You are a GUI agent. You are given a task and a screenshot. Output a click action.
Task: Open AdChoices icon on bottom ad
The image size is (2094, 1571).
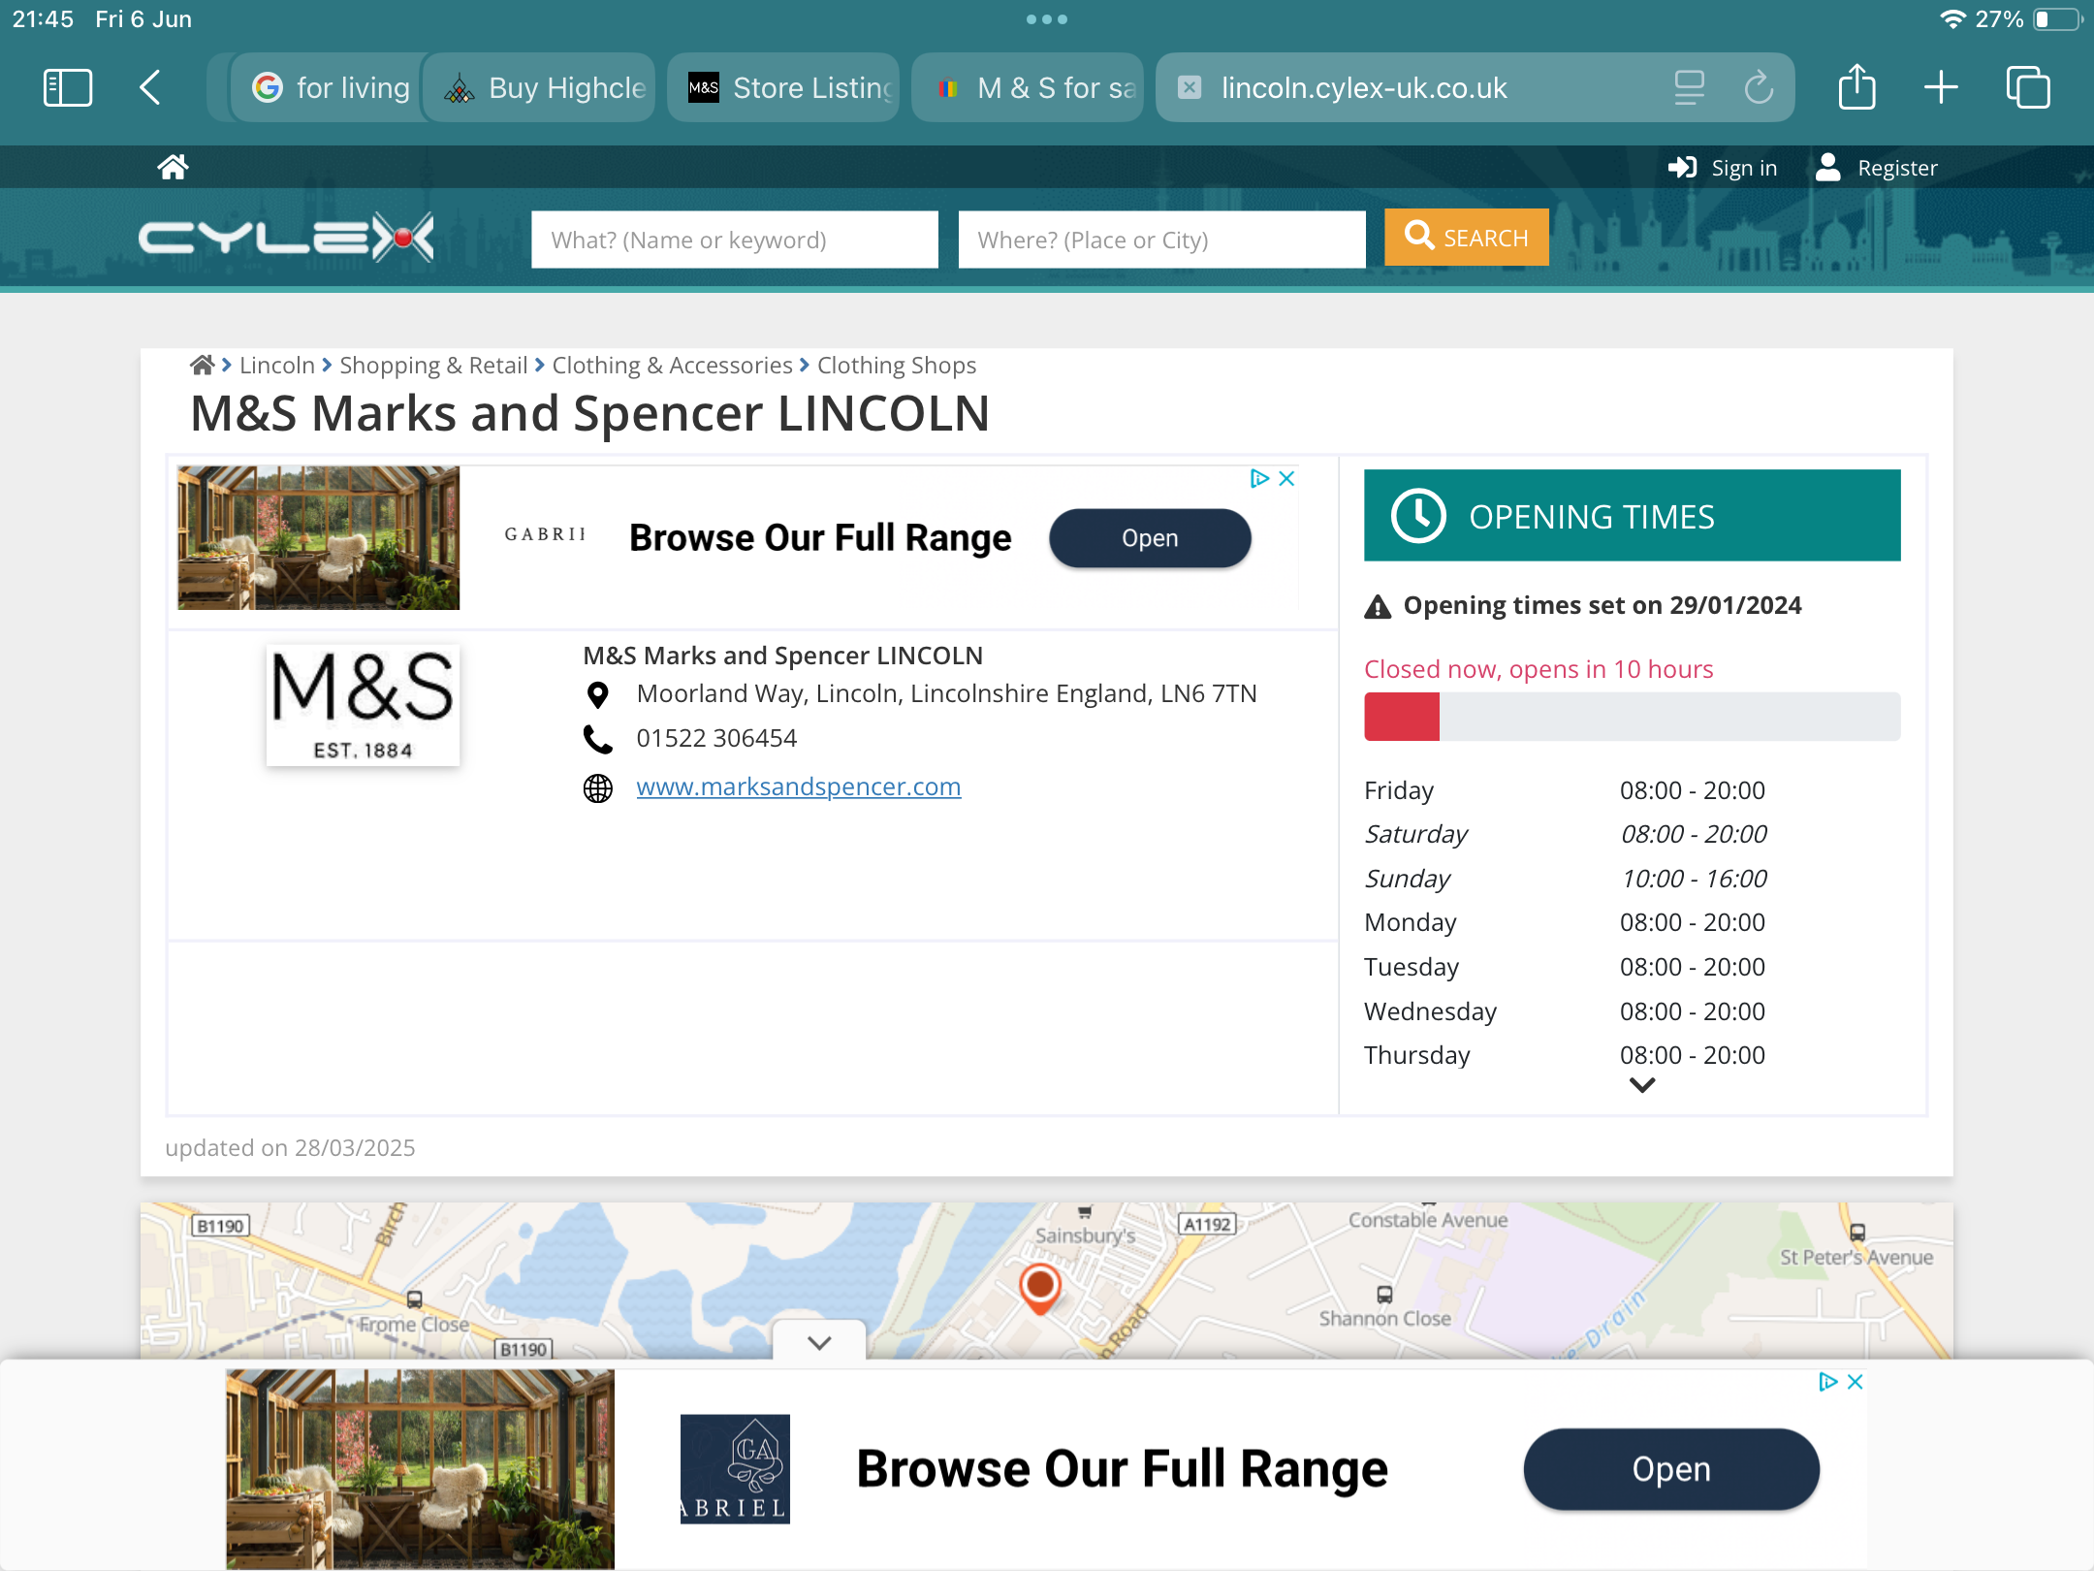click(x=1827, y=1382)
